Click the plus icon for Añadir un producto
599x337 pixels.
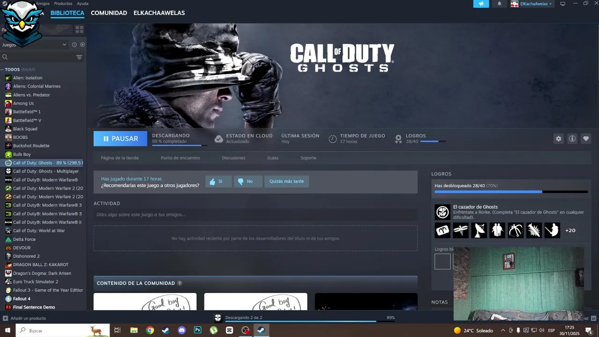[5, 318]
